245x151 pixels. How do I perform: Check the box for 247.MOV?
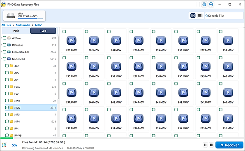(64, 84)
